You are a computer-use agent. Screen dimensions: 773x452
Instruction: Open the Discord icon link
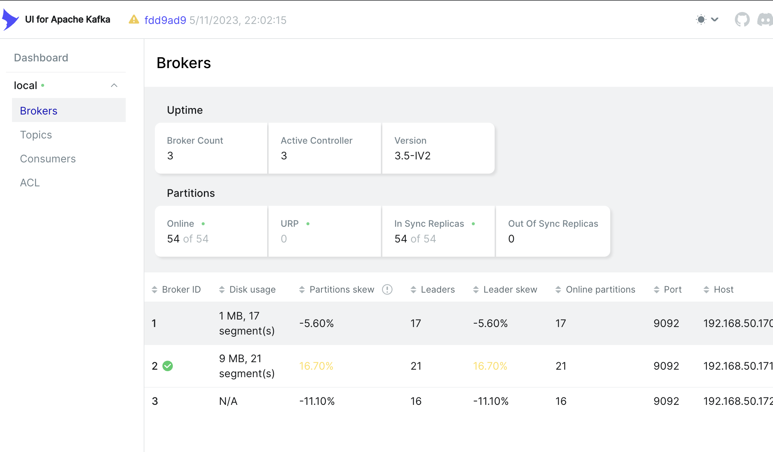click(x=765, y=19)
